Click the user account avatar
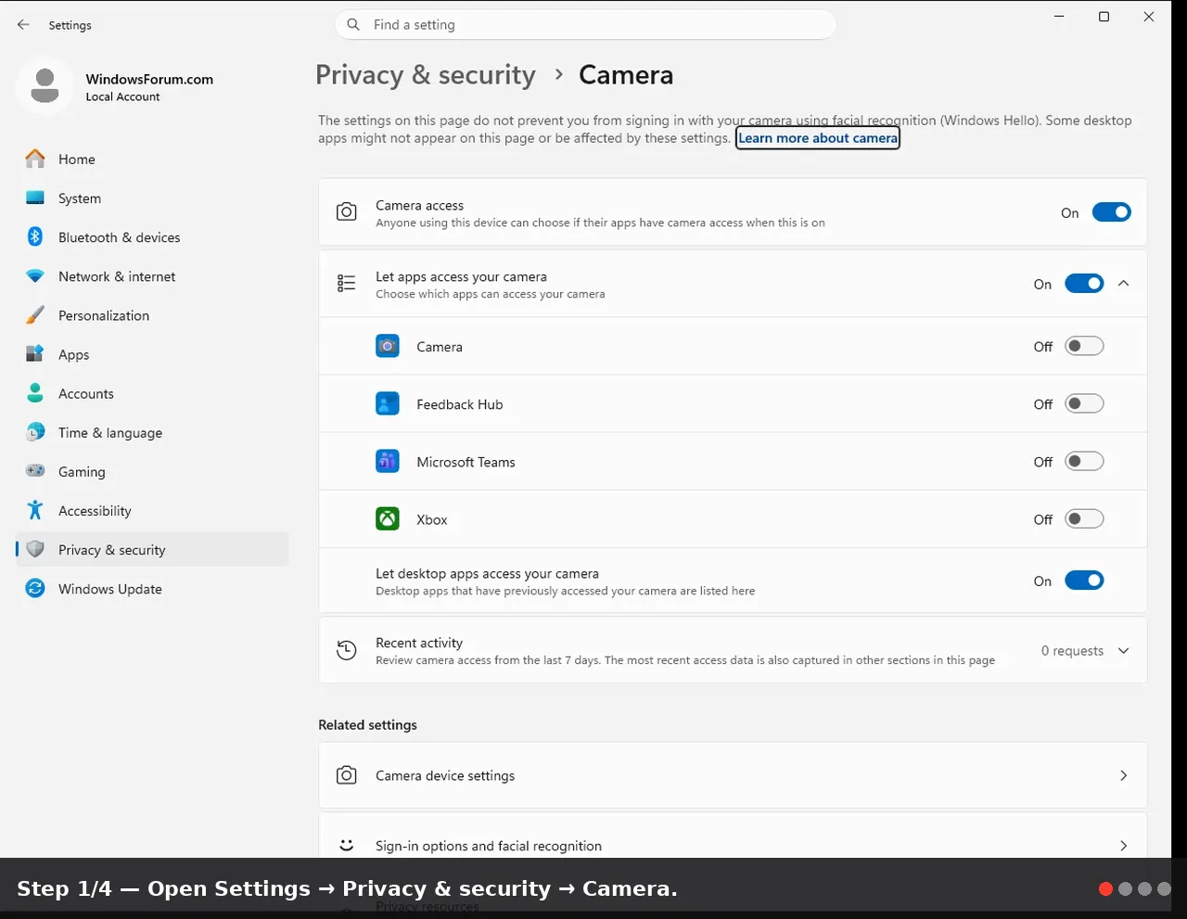This screenshot has height=919, width=1187. [45, 86]
